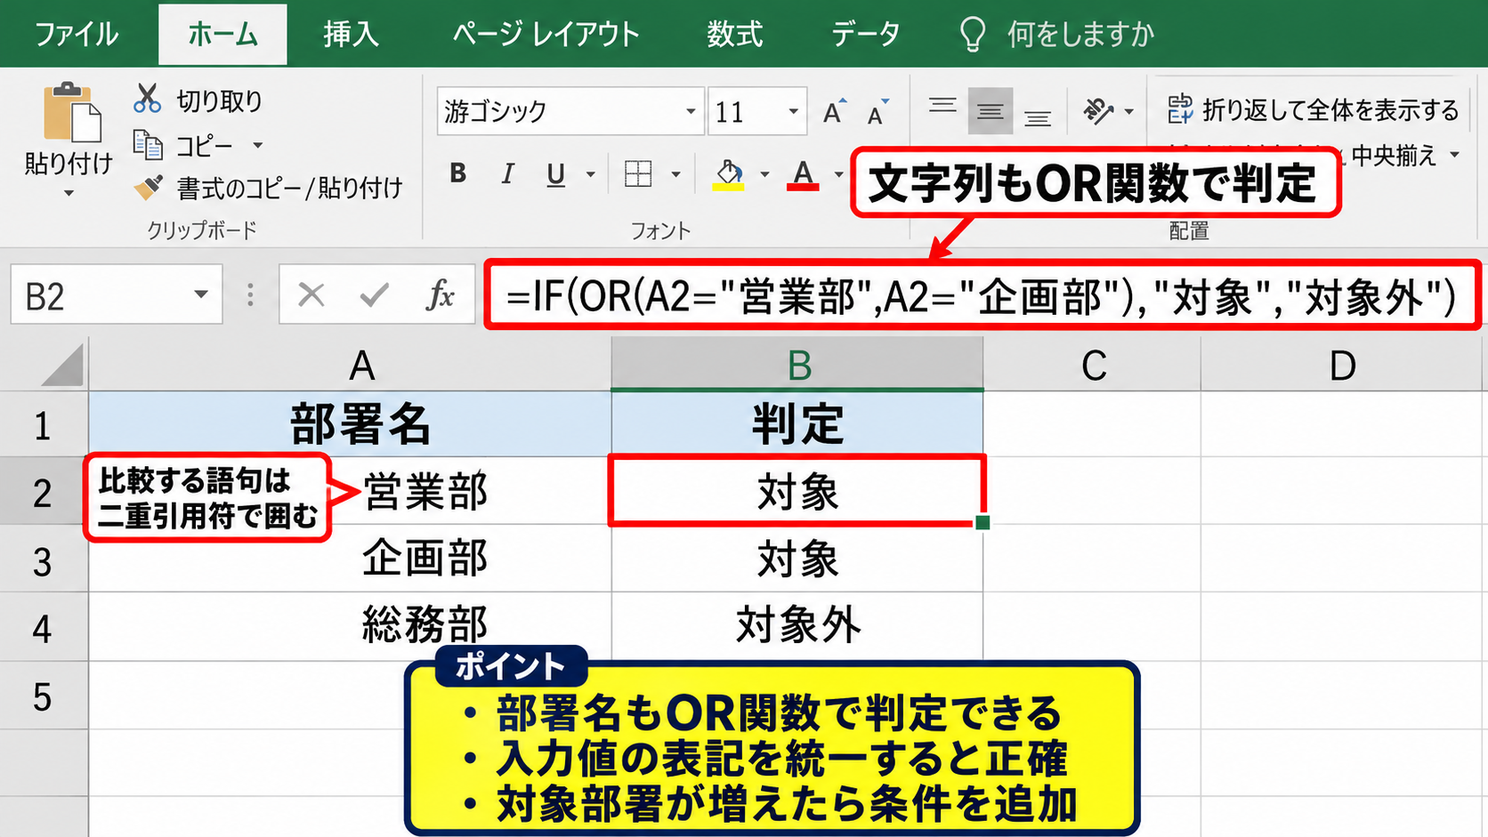Toggle middle vertical alignment

tap(990, 111)
